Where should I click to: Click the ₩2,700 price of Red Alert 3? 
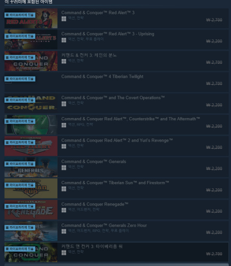(214, 20)
